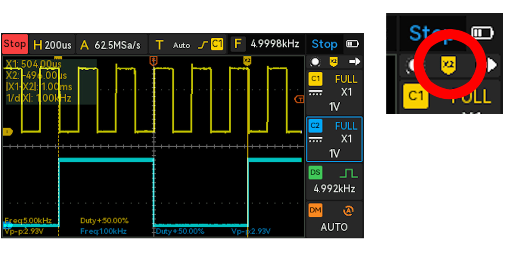Toggle the rising-edge trigger slope icon
This screenshot has width=513, height=254.
[x=203, y=45]
